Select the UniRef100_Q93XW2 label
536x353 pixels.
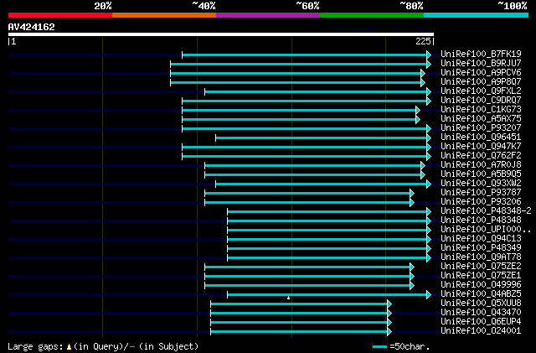tap(481, 183)
